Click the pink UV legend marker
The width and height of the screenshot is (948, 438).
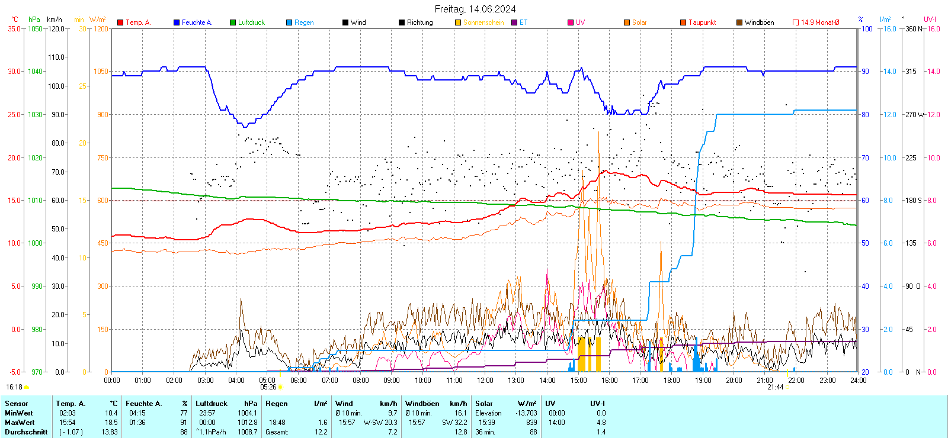click(x=571, y=22)
